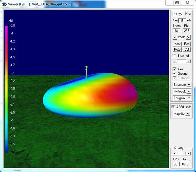Click the frequency Mhz input field
The image size is (196, 172).
pos(178,14)
